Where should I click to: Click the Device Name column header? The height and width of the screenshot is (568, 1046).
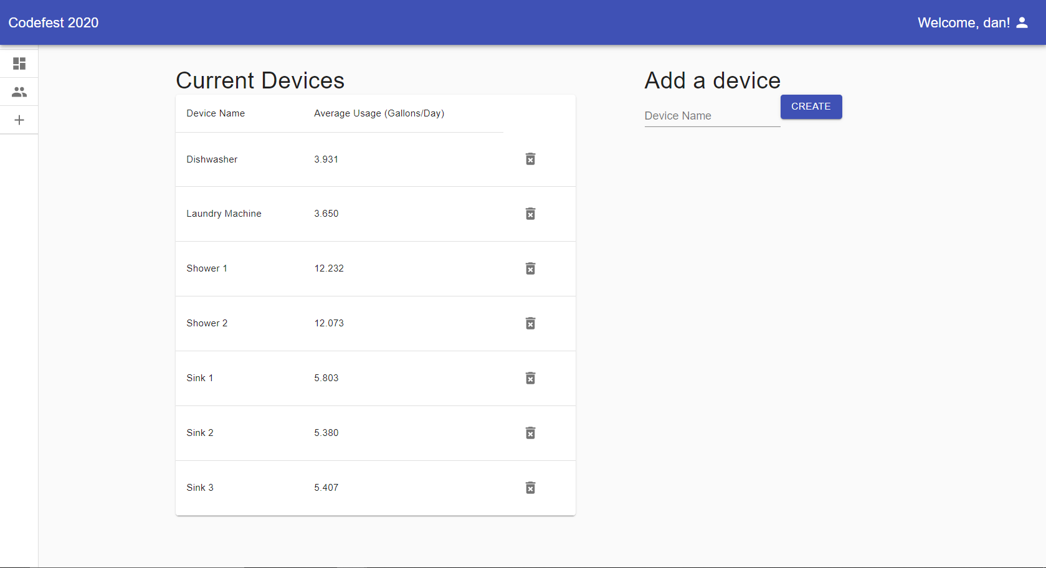pos(216,113)
